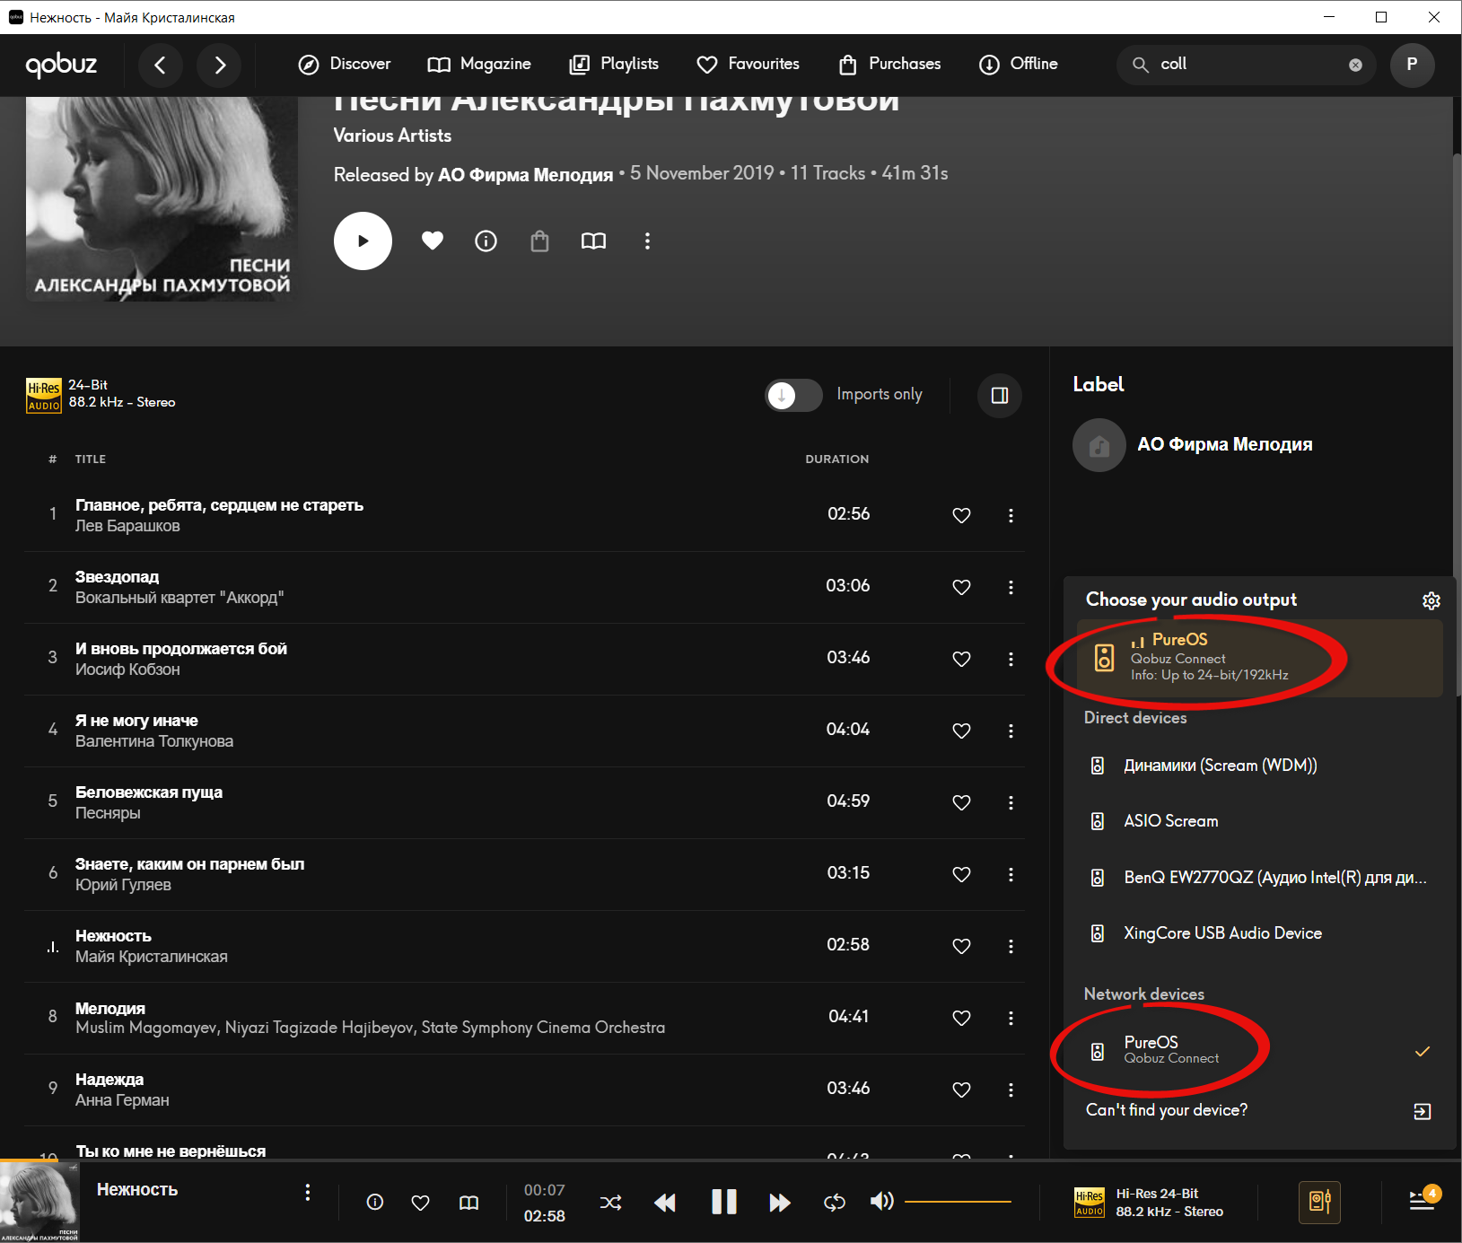Screen dimensions: 1462x1243
Task: Open the play queue icon
Action: pos(1423,1199)
